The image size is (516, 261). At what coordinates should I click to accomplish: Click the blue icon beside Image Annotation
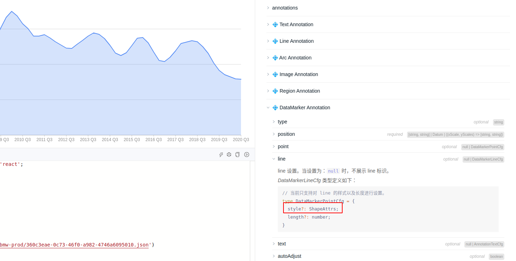pos(275,74)
